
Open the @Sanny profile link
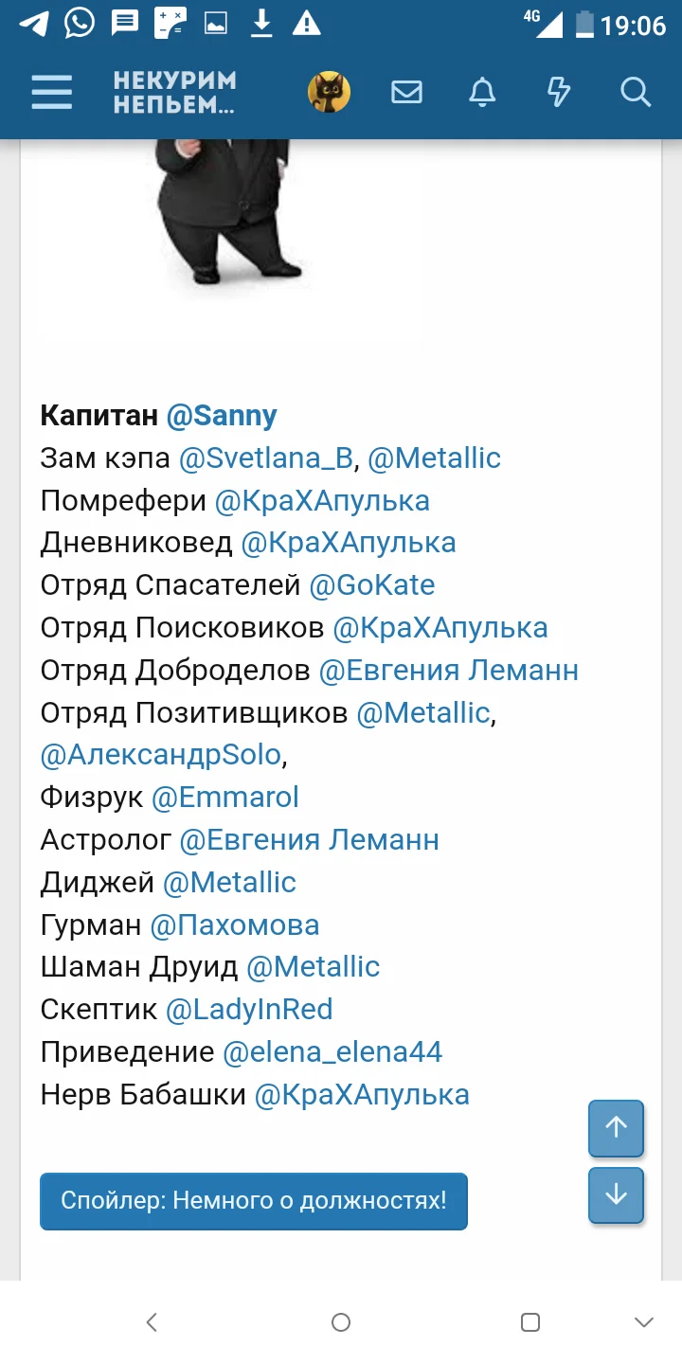222,415
